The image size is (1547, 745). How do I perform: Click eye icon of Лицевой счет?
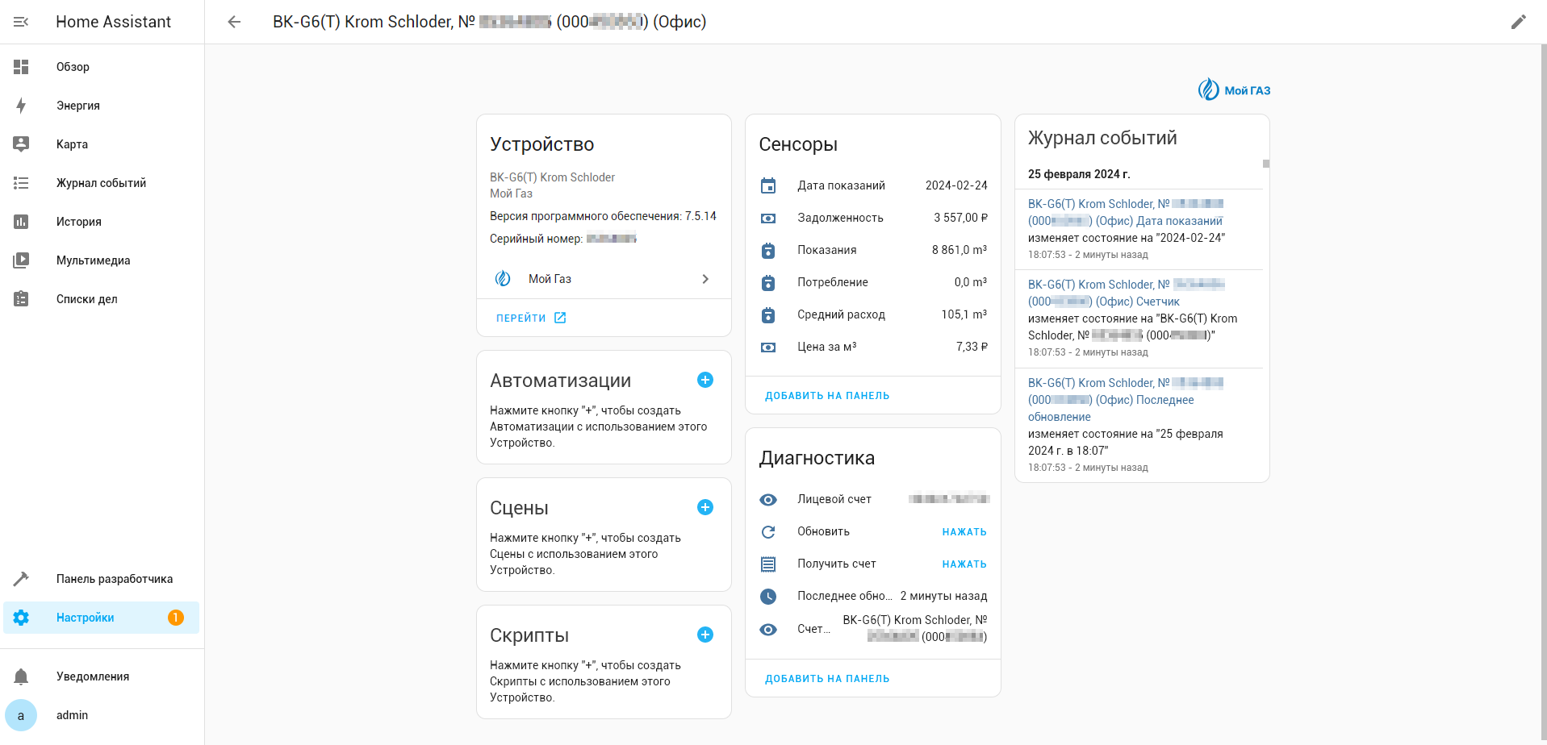768,499
